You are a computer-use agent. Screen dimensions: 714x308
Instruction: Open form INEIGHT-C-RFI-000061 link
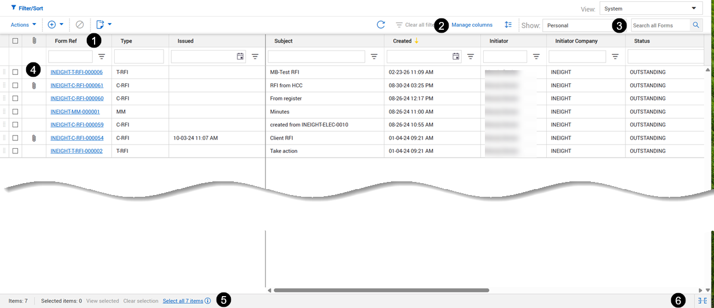coord(77,86)
